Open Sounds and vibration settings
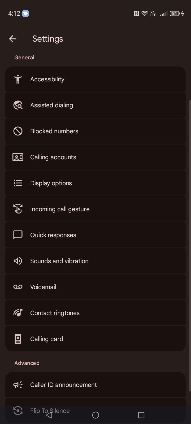This screenshot has width=191, height=424. 95,261
